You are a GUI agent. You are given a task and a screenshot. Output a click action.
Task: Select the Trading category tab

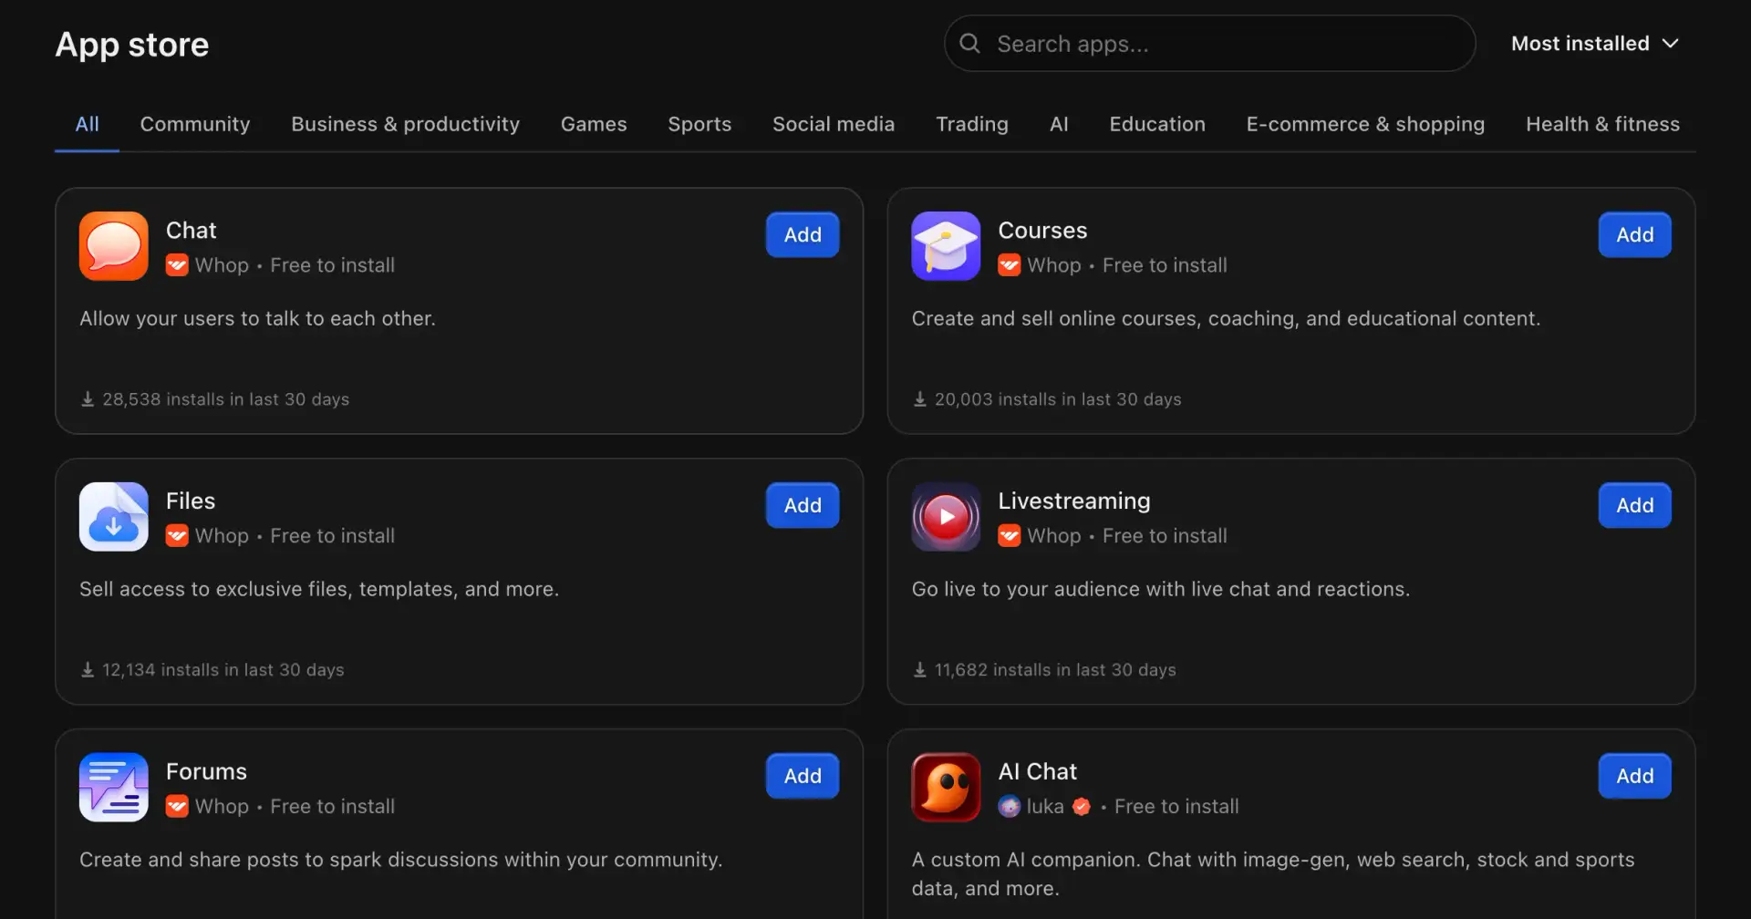tap(971, 124)
